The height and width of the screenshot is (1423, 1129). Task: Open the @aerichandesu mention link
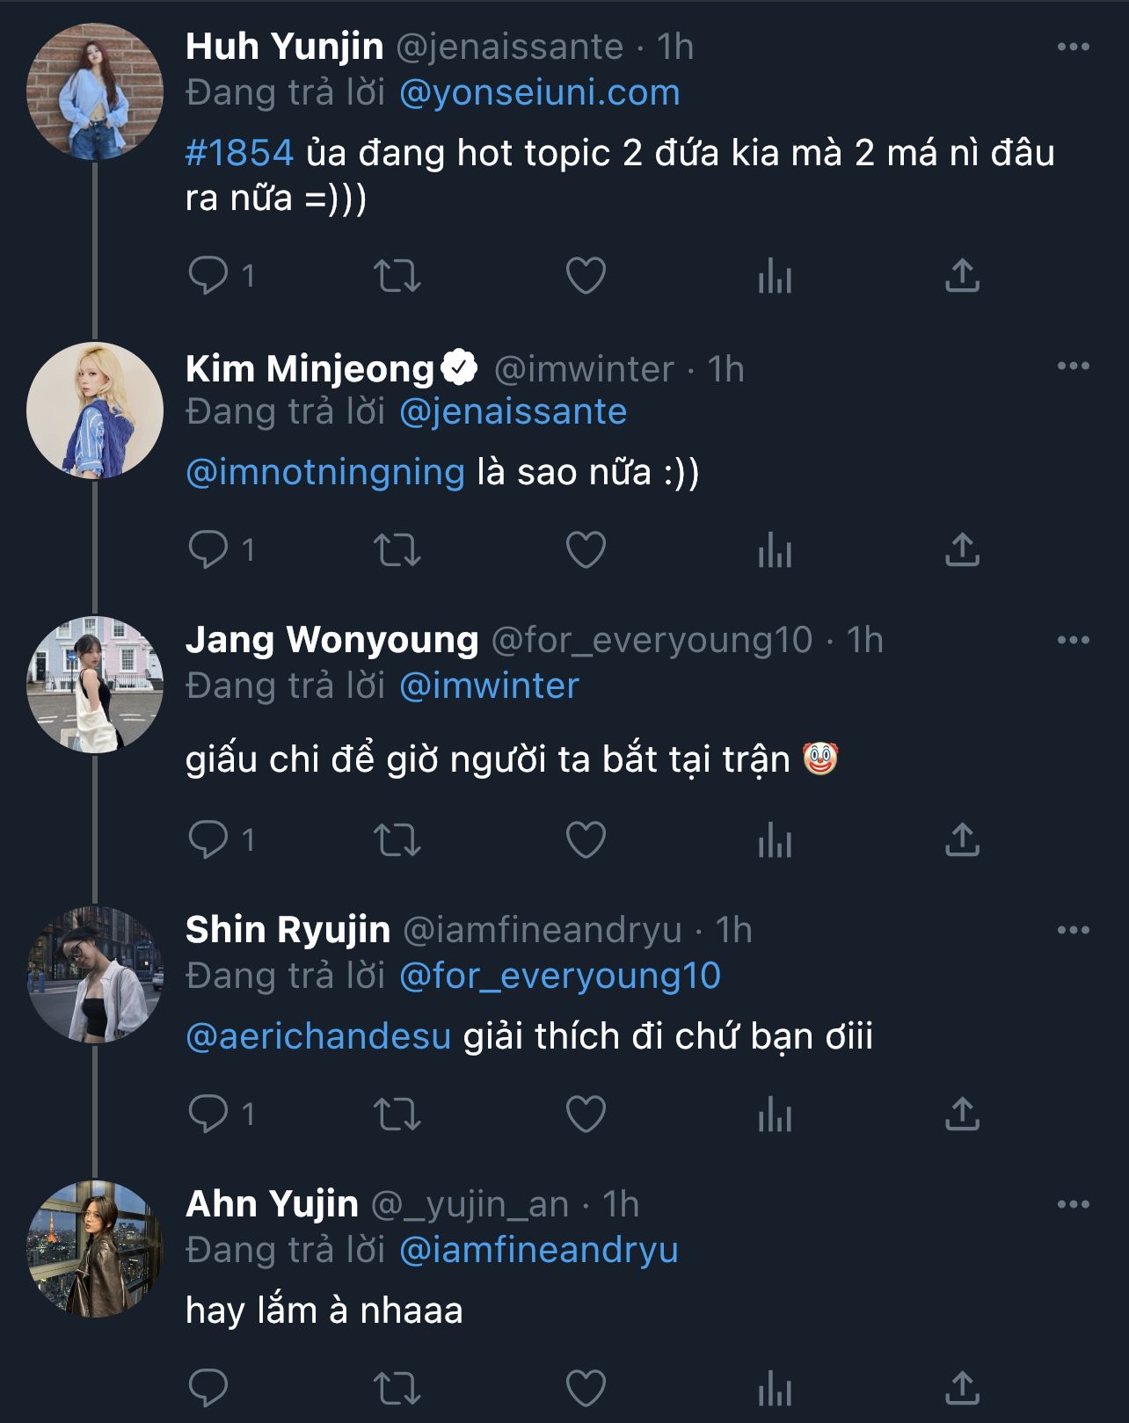pos(318,1037)
